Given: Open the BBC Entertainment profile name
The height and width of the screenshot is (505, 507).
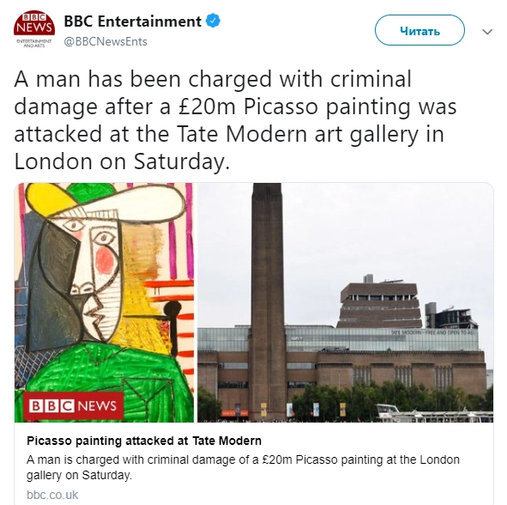Looking at the screenshot, I should (x=133, y=21).
